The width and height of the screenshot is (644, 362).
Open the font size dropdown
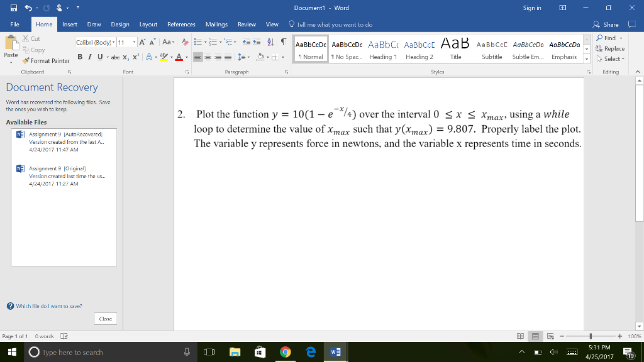coord(133,43)
